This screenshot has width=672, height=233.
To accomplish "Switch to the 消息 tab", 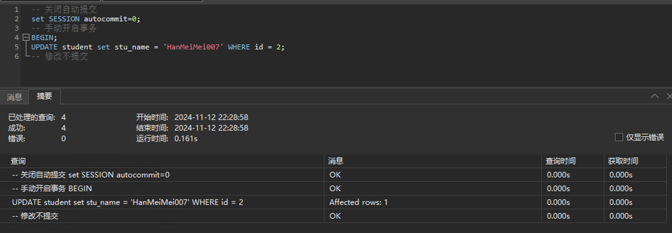I will pos(14,97).
